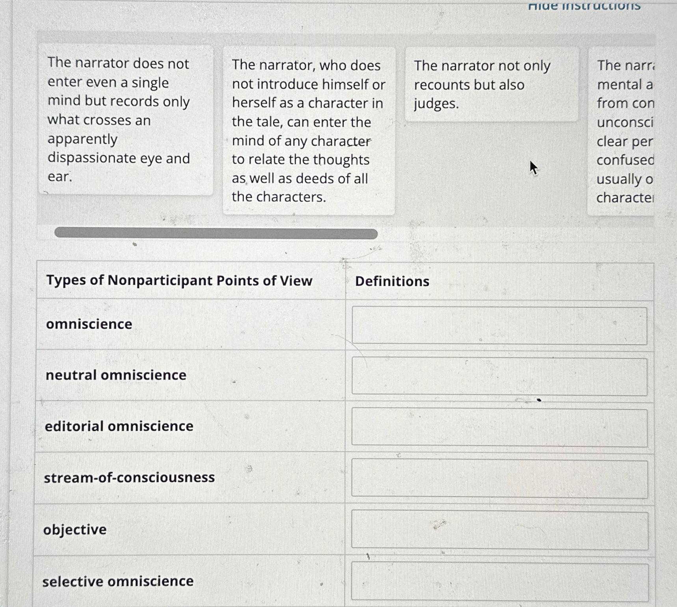Click the Types of Nonparticipant Points of View header

[179, 280]
